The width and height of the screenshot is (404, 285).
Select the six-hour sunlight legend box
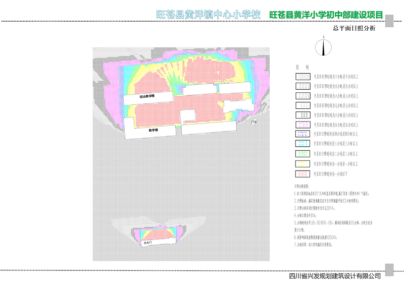302,115
